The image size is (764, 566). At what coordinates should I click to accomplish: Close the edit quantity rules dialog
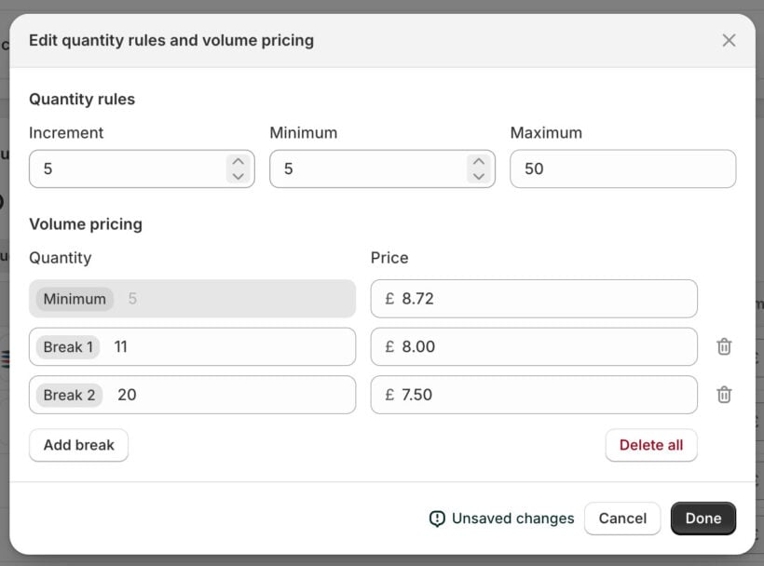click(x=729, y=40)
